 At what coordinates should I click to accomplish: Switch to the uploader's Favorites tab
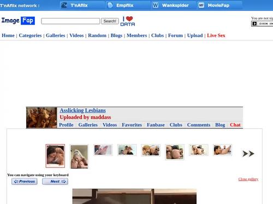(132, 125)
